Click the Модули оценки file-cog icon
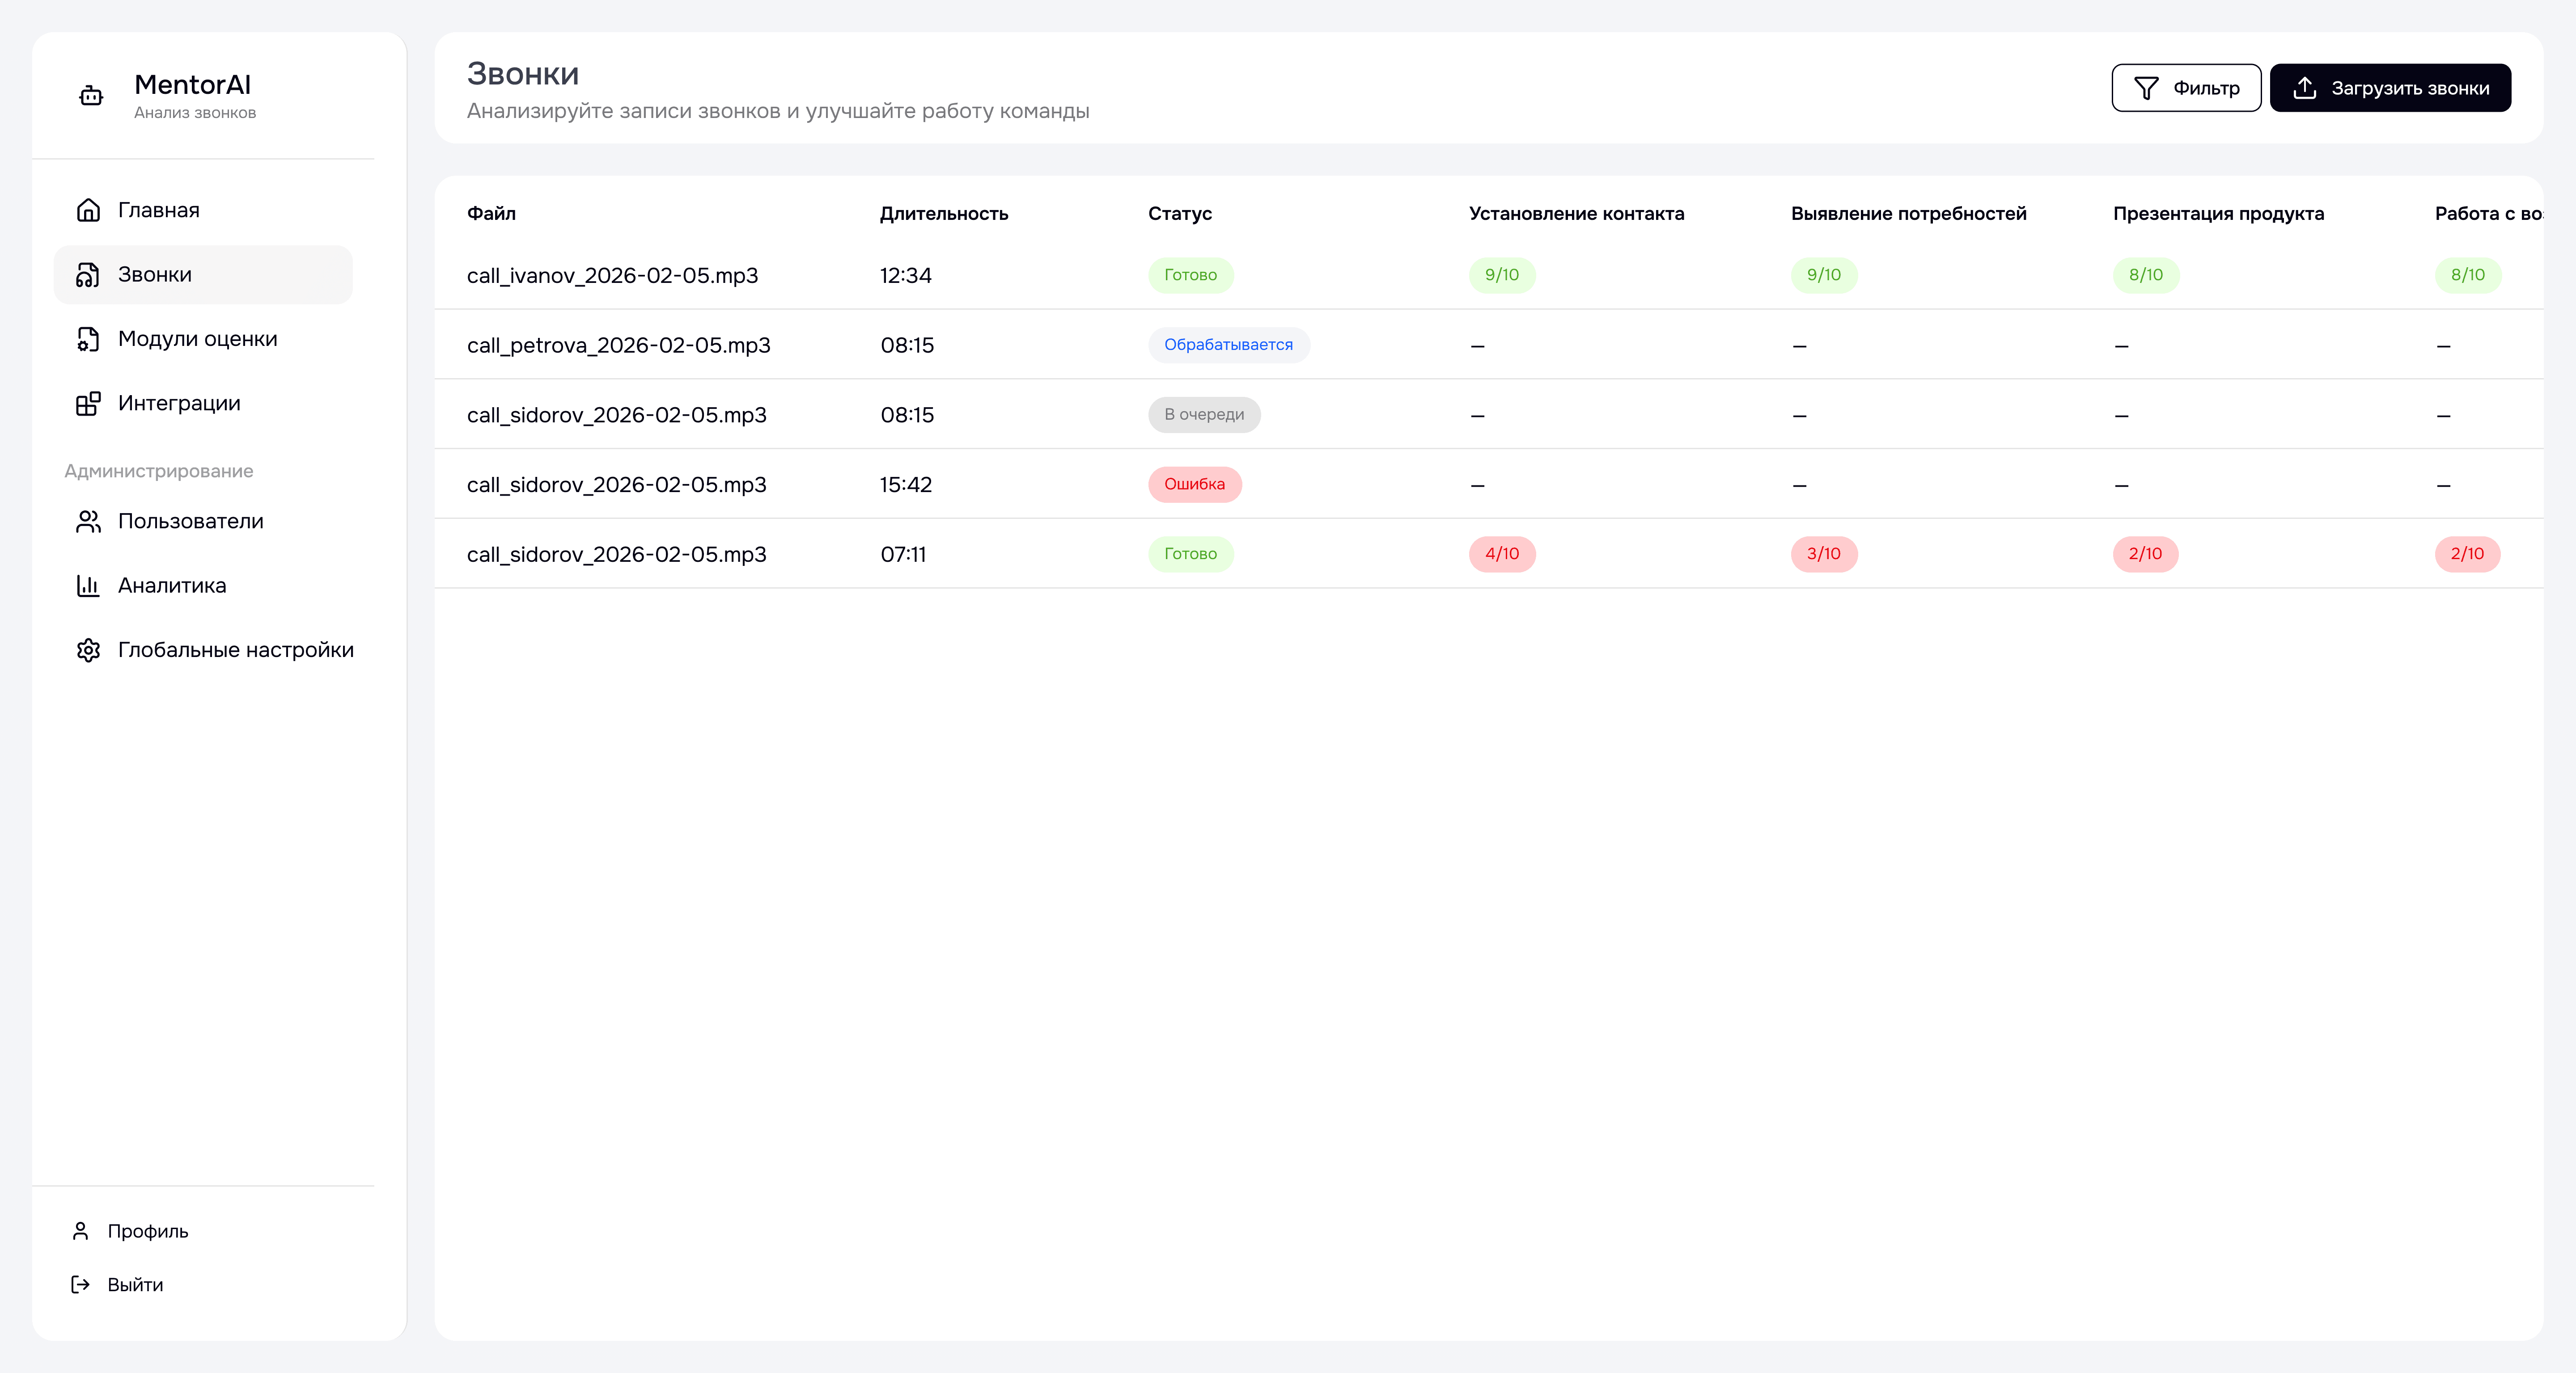The height and width of the screenshot is (1373, 2576). coord(88,339)
